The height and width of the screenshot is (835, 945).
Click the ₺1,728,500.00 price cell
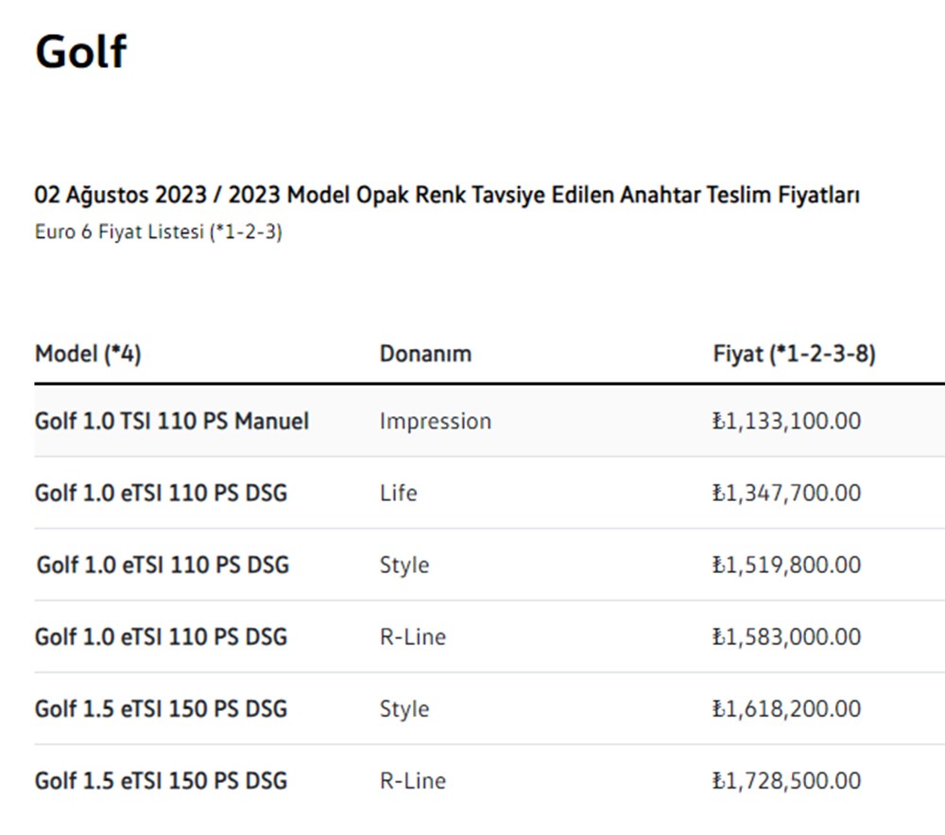[x=786, y=780]
